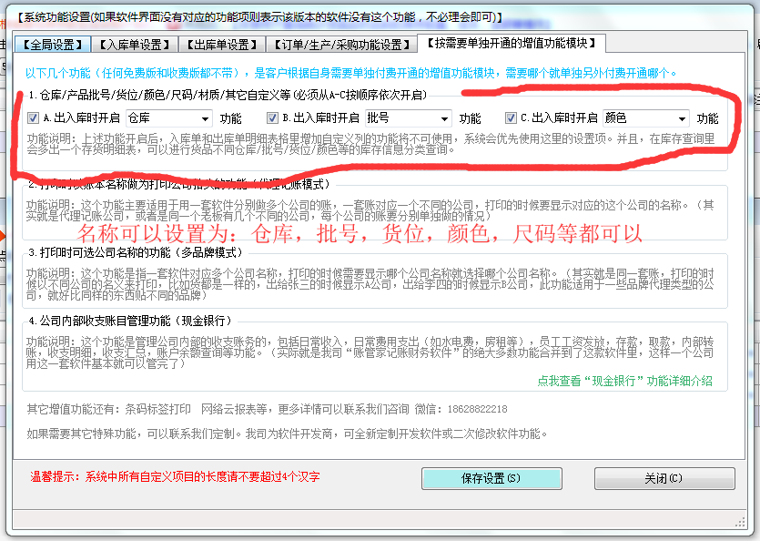Open the 入库单设置 tab
Viewport: 760px width, 541px height.
(135, 45)
